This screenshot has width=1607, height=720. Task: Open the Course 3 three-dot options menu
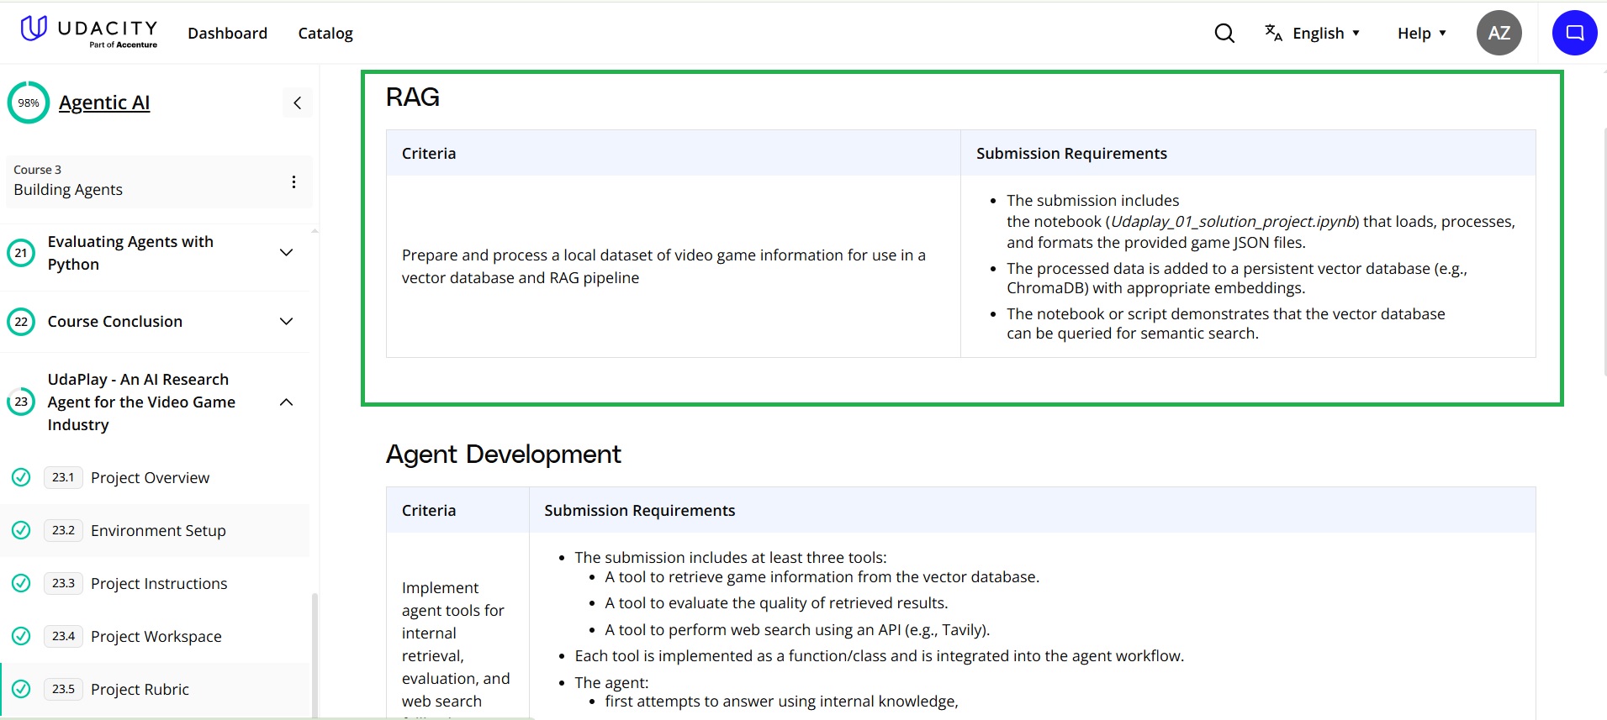pos(293,181)
